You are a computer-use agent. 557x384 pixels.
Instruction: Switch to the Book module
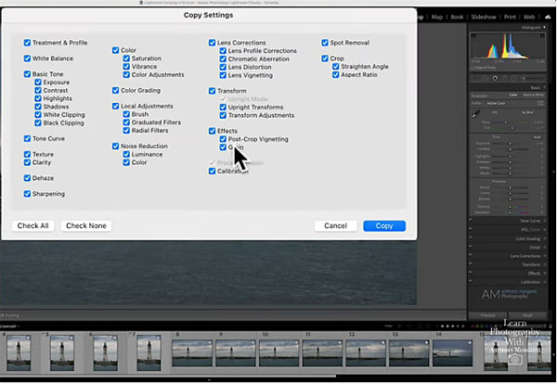point(457,17)
